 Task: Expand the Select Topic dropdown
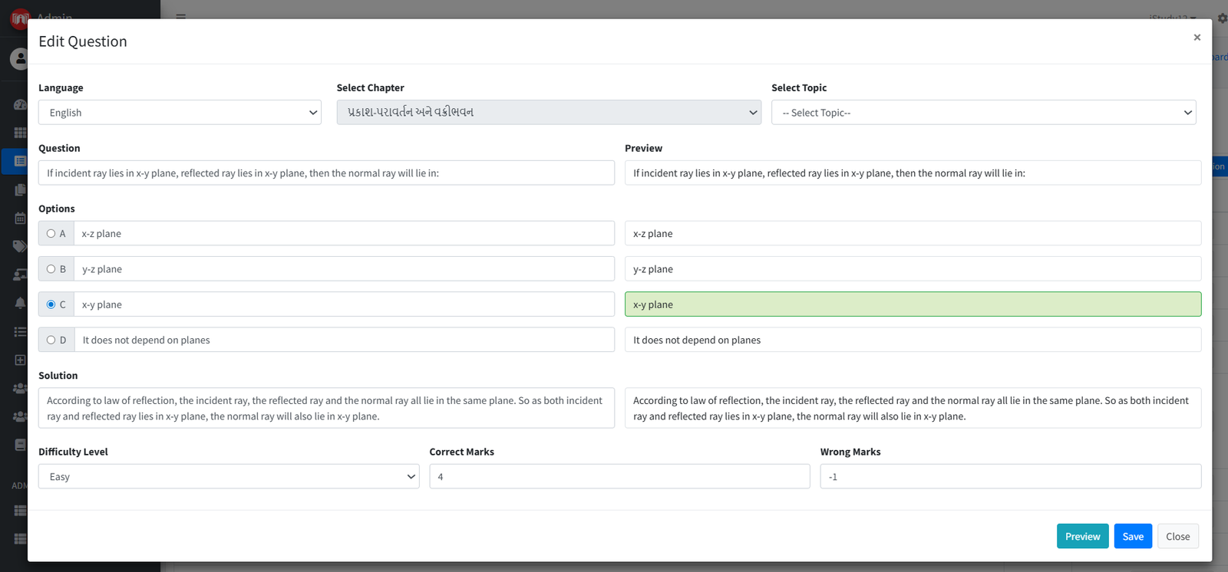tap(983, 113)
